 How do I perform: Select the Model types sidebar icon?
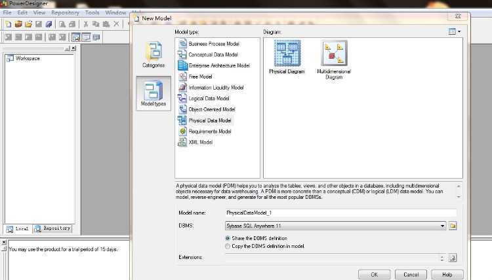(154, 94)
